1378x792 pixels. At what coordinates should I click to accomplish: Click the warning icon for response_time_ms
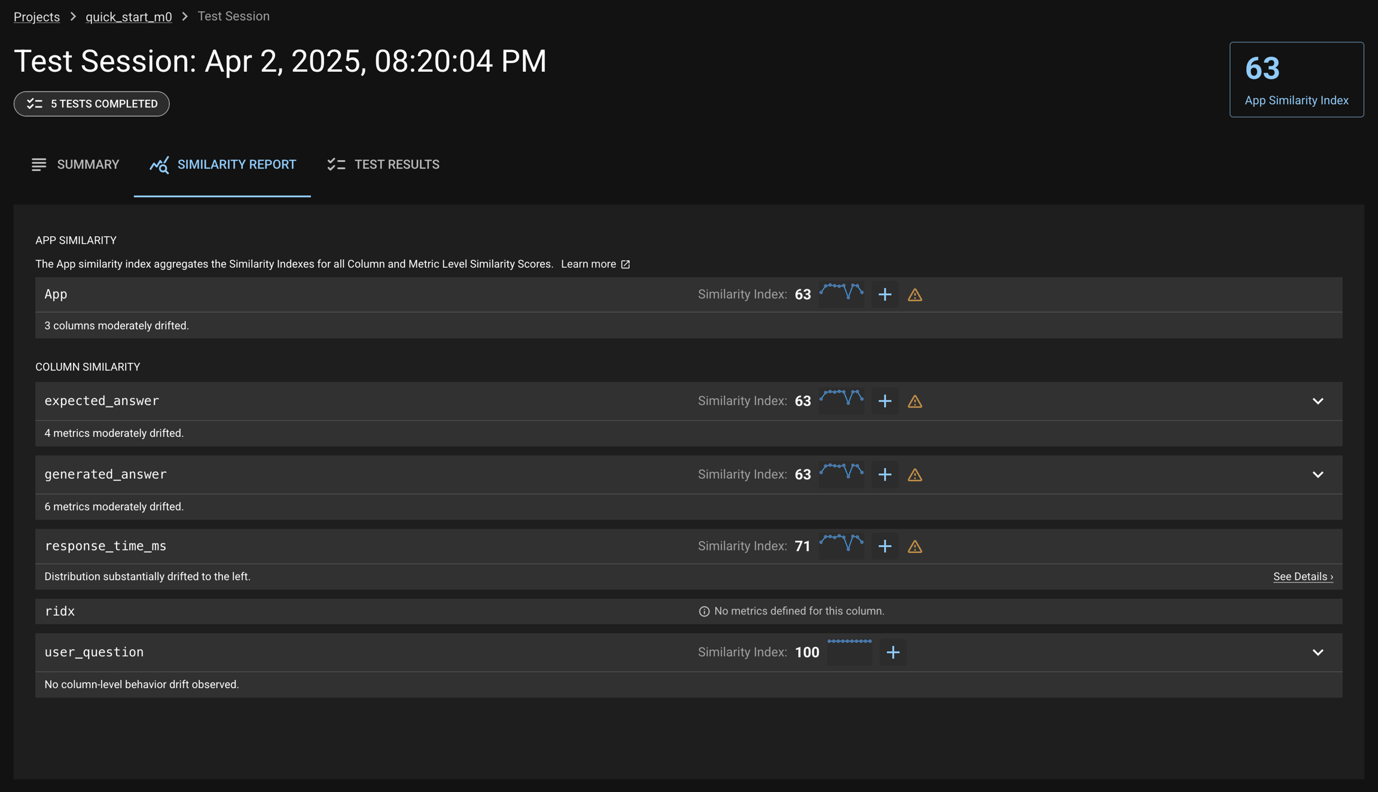914,546
